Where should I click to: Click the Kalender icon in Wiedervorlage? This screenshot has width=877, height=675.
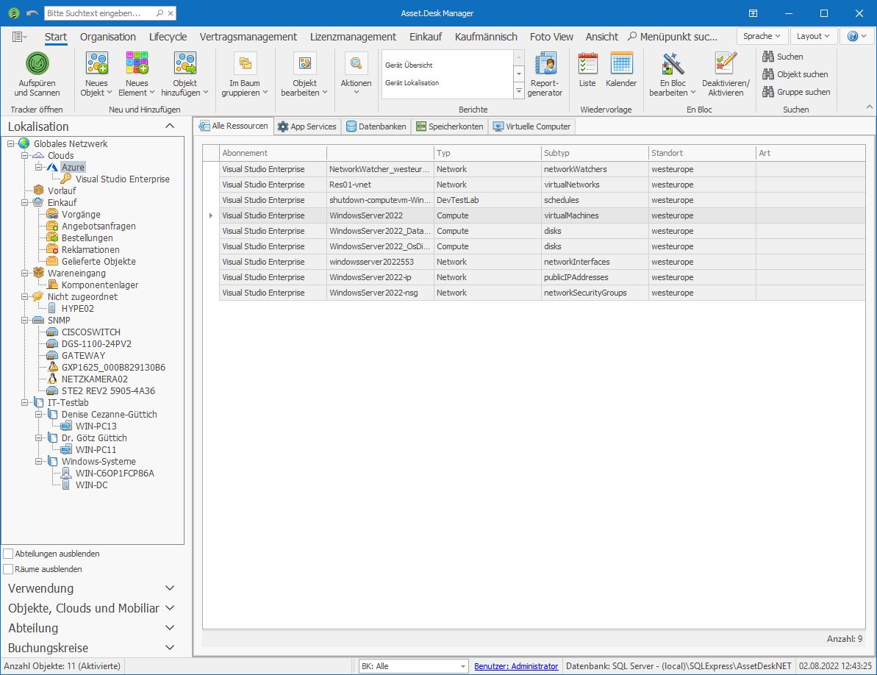[621, 65]
